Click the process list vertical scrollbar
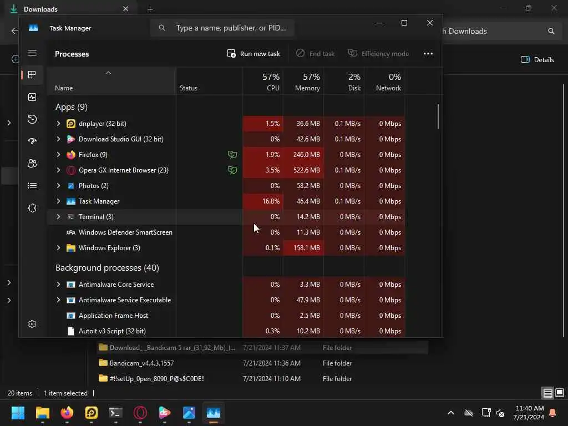 click(438, 116)
